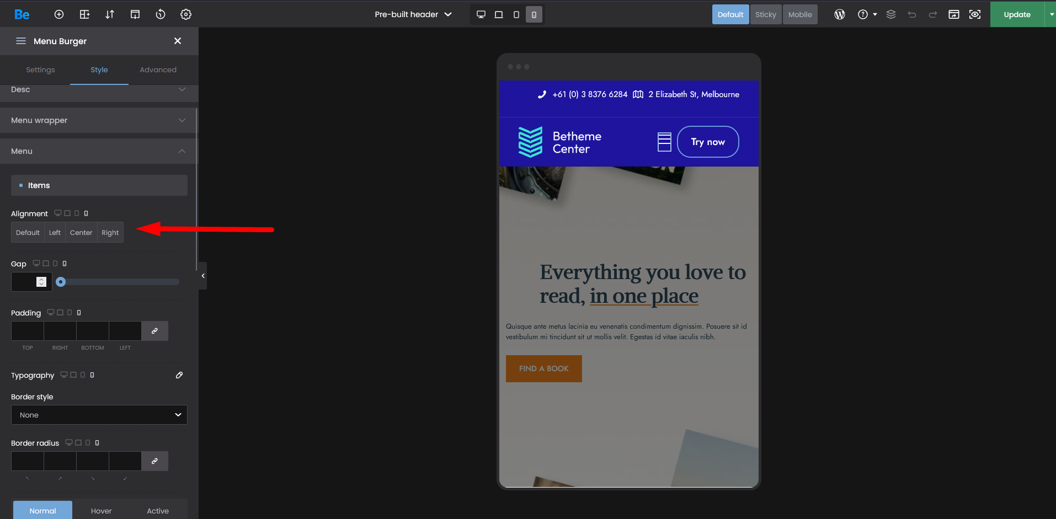
Task: Click the add element plus icon
Action: (x=59, y=15)
